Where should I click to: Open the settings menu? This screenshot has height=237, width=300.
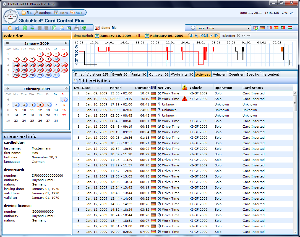(43, 13)
